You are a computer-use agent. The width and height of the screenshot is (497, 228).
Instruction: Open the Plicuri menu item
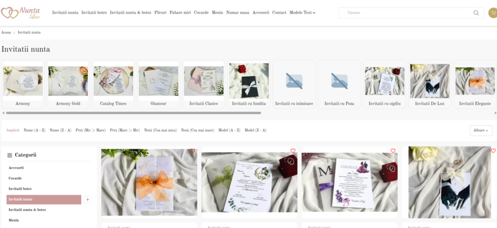point(161,13)
